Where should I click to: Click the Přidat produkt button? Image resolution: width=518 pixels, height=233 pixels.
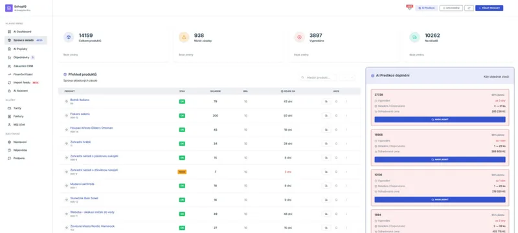pos(490,8)
